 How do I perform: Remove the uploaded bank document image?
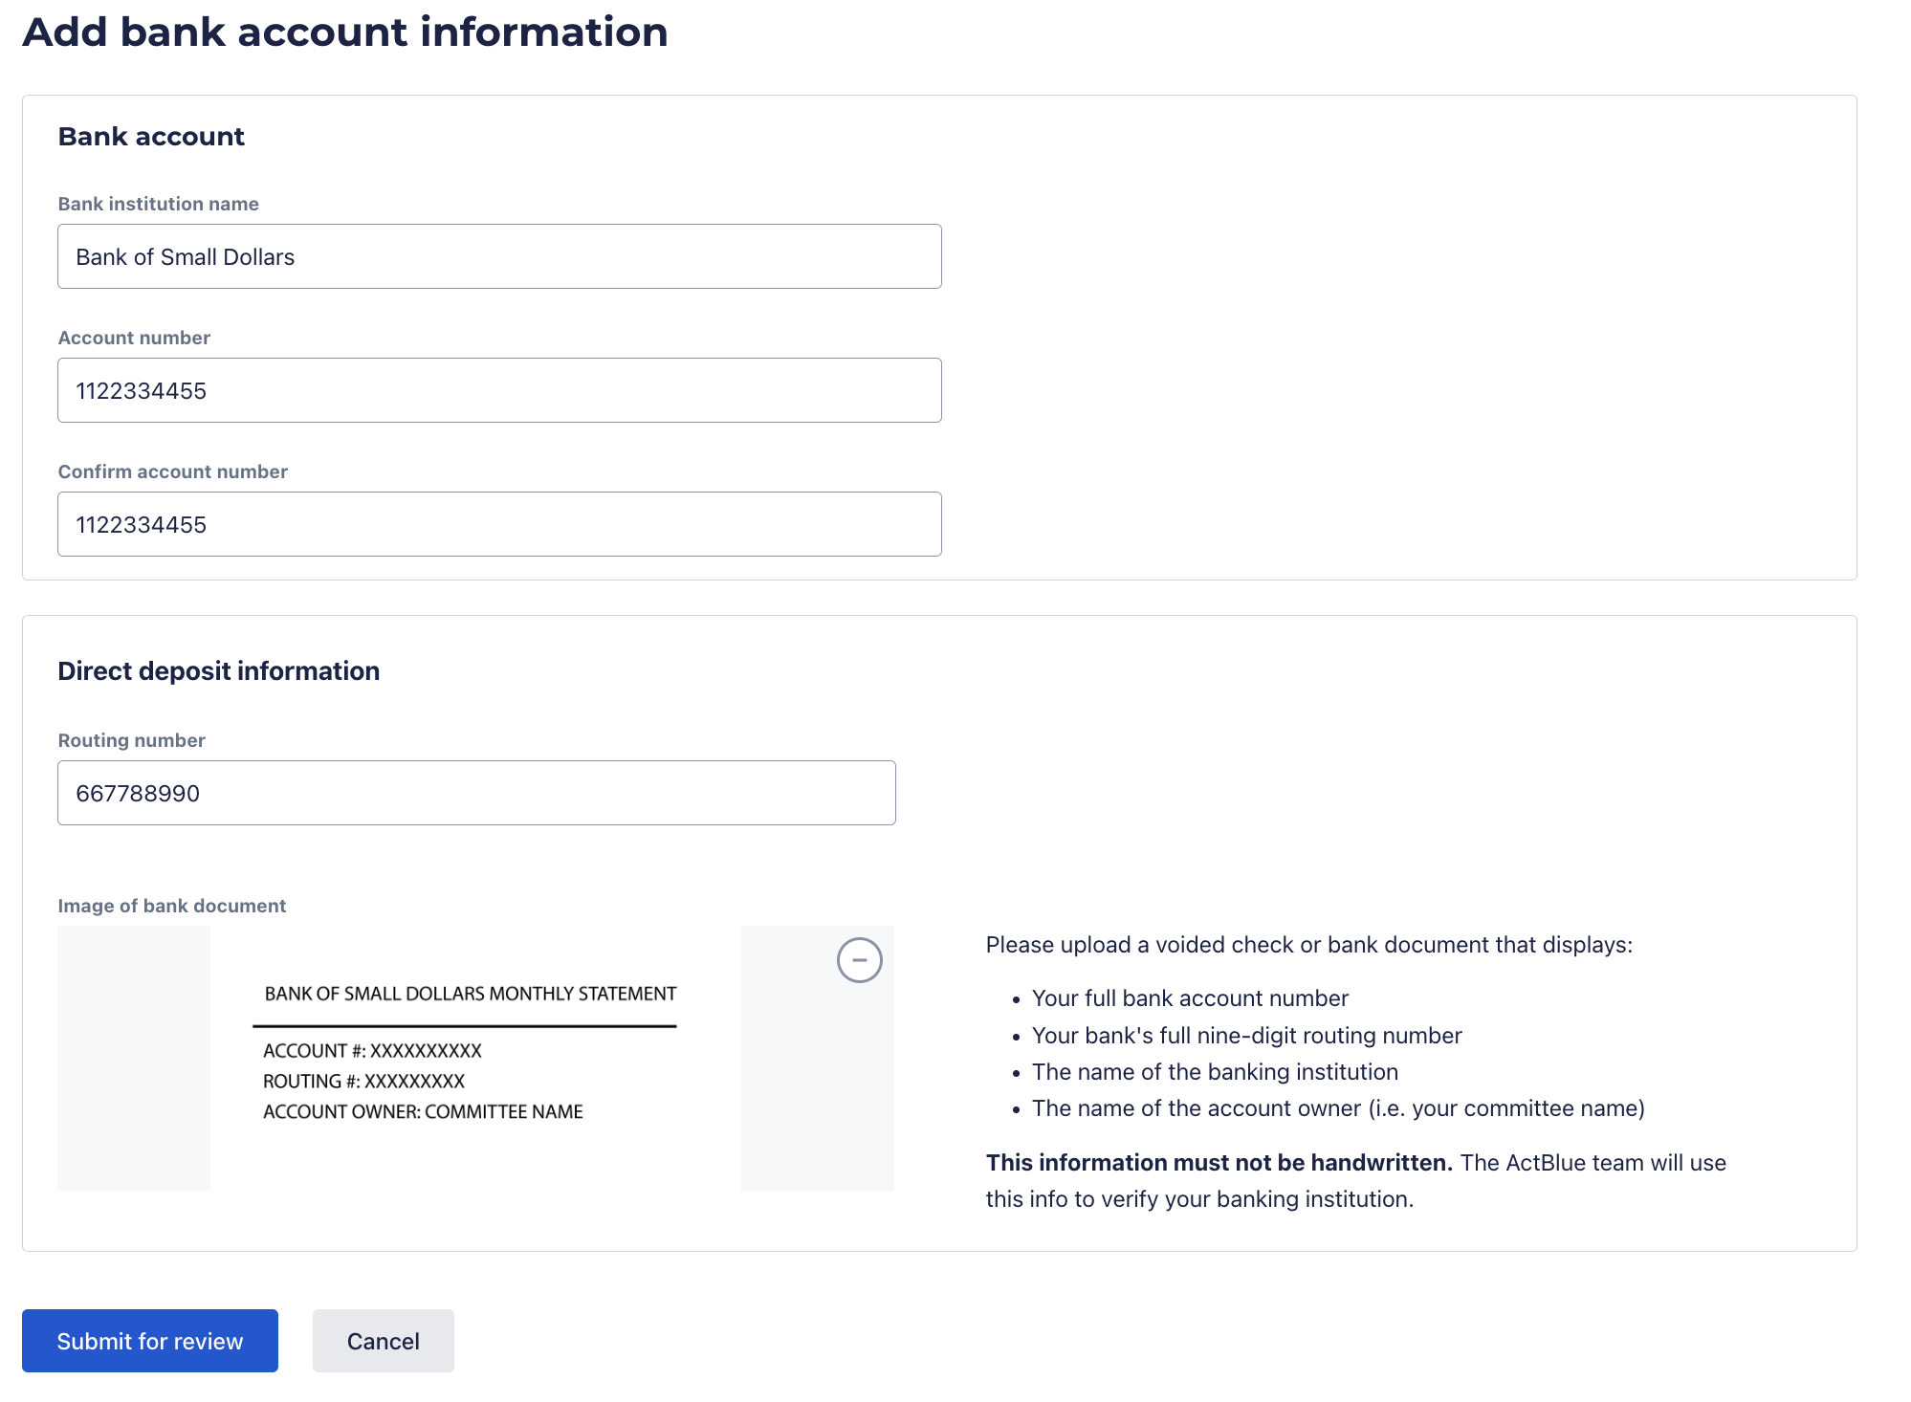coord(859,960)
